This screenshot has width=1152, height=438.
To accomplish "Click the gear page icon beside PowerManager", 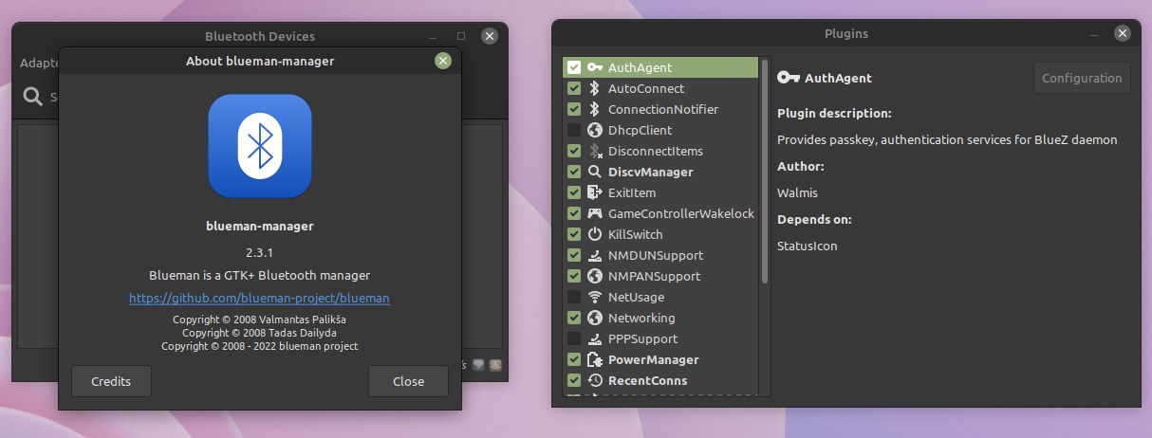I will click(x=595, y=359).
